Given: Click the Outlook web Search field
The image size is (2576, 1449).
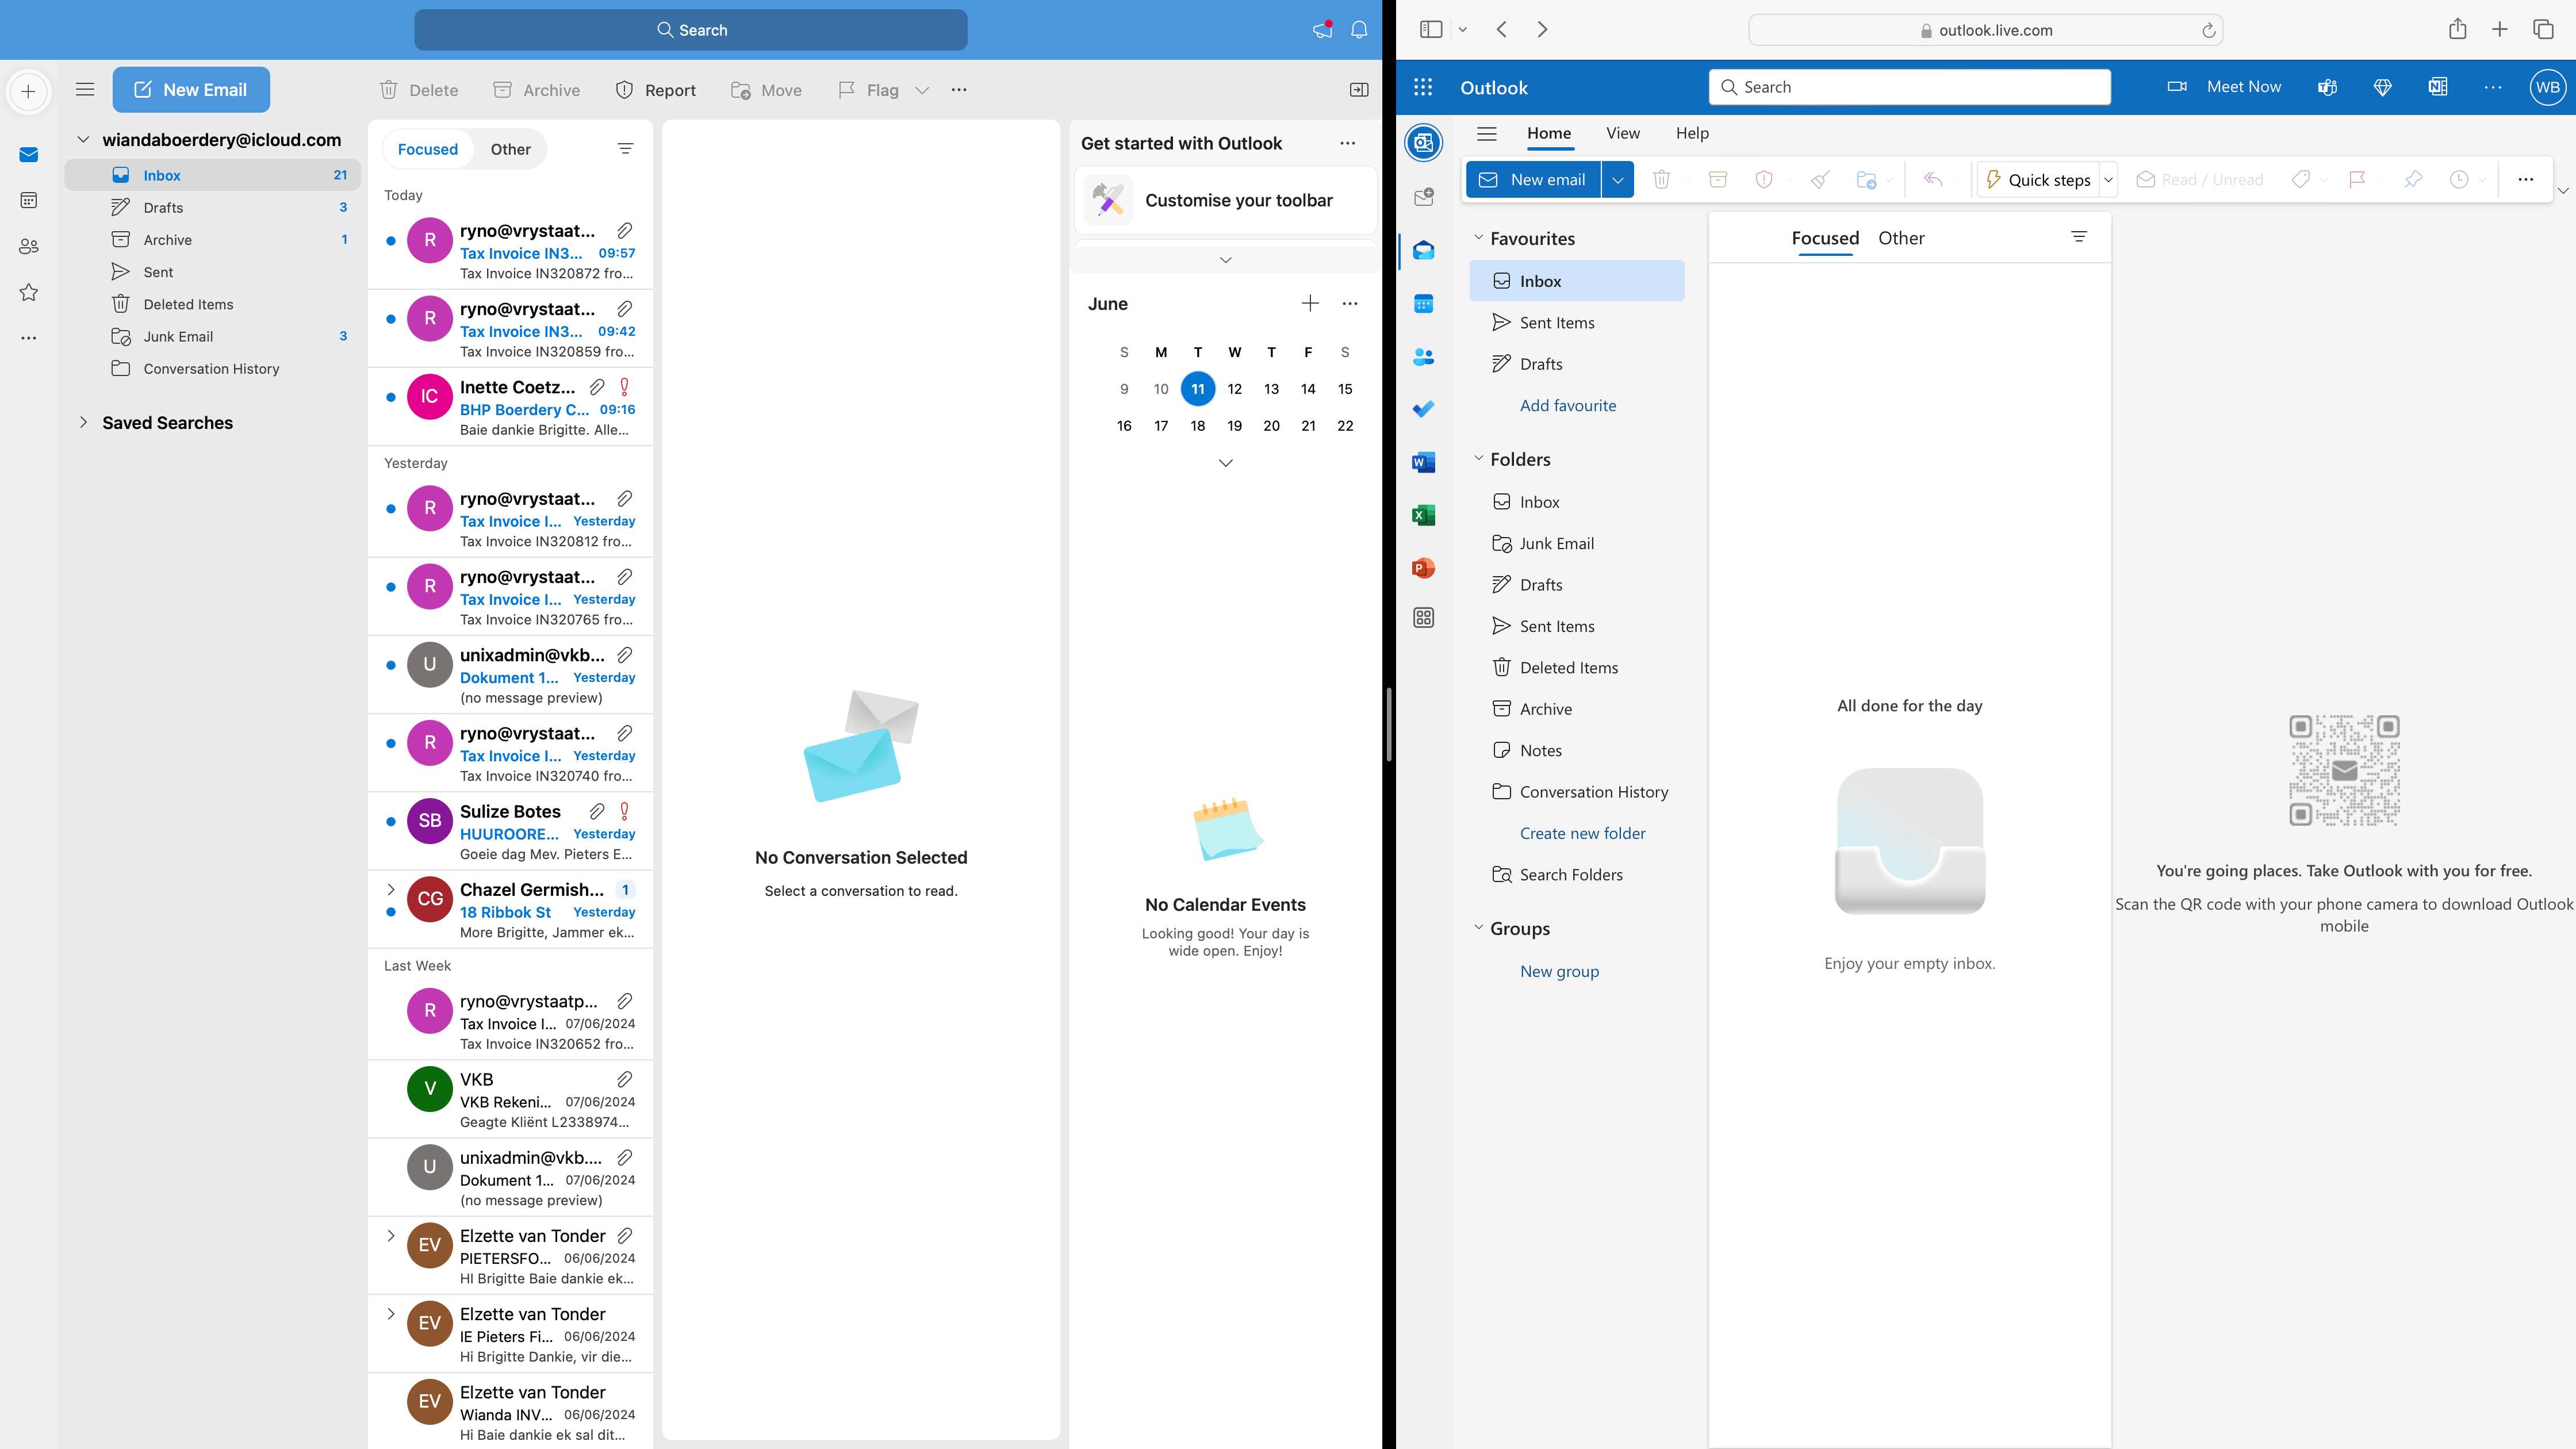Looking at the screenshot, I should tap(1910, 87).
